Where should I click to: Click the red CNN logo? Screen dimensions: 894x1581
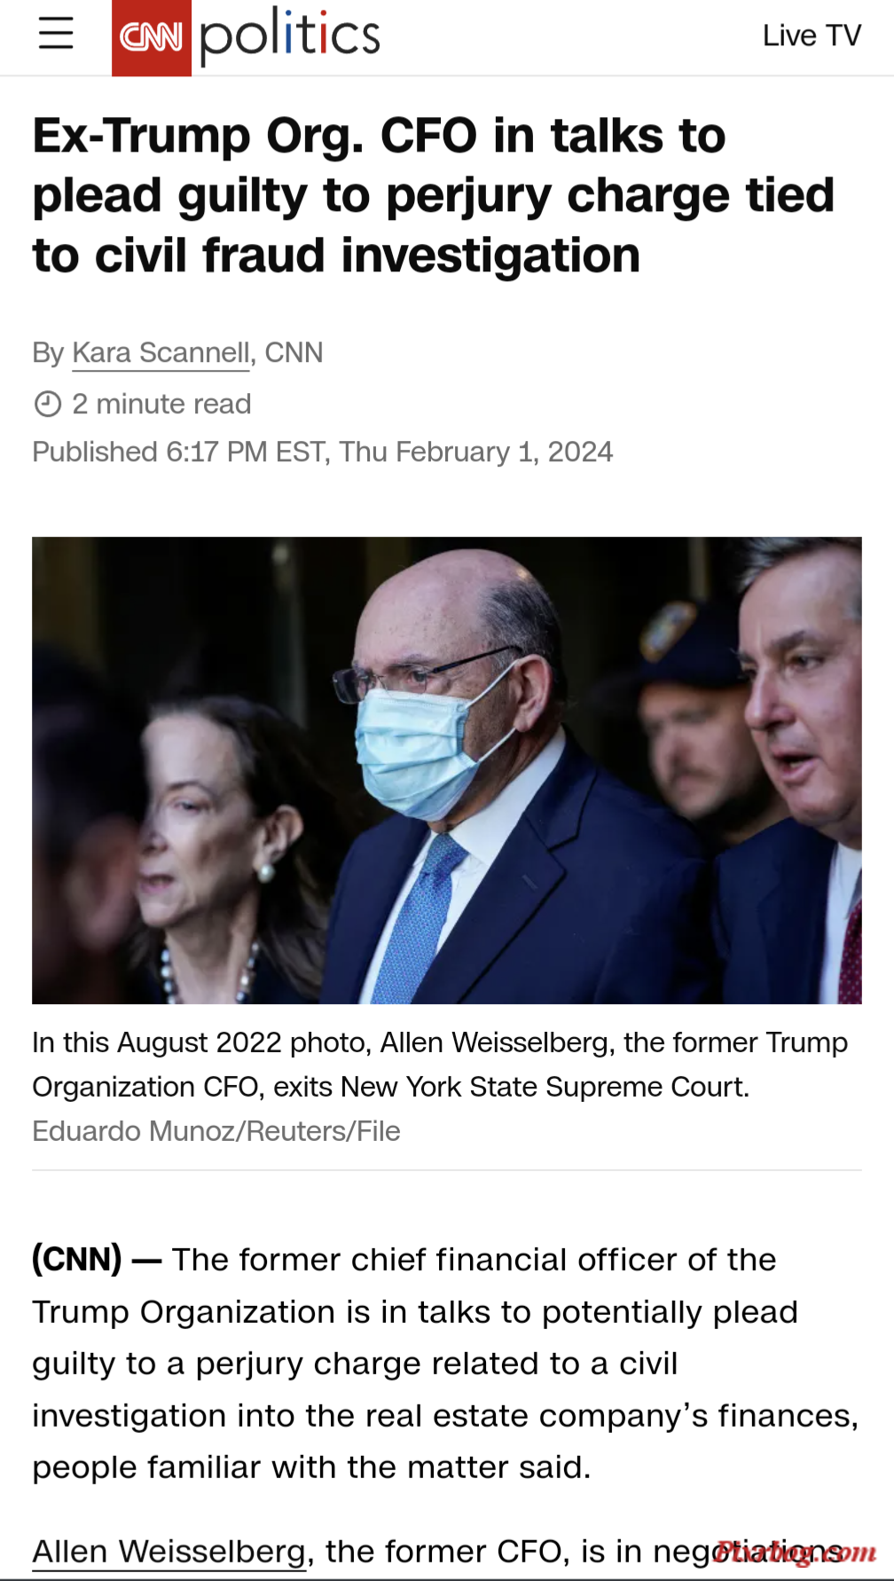pos(152,37)
